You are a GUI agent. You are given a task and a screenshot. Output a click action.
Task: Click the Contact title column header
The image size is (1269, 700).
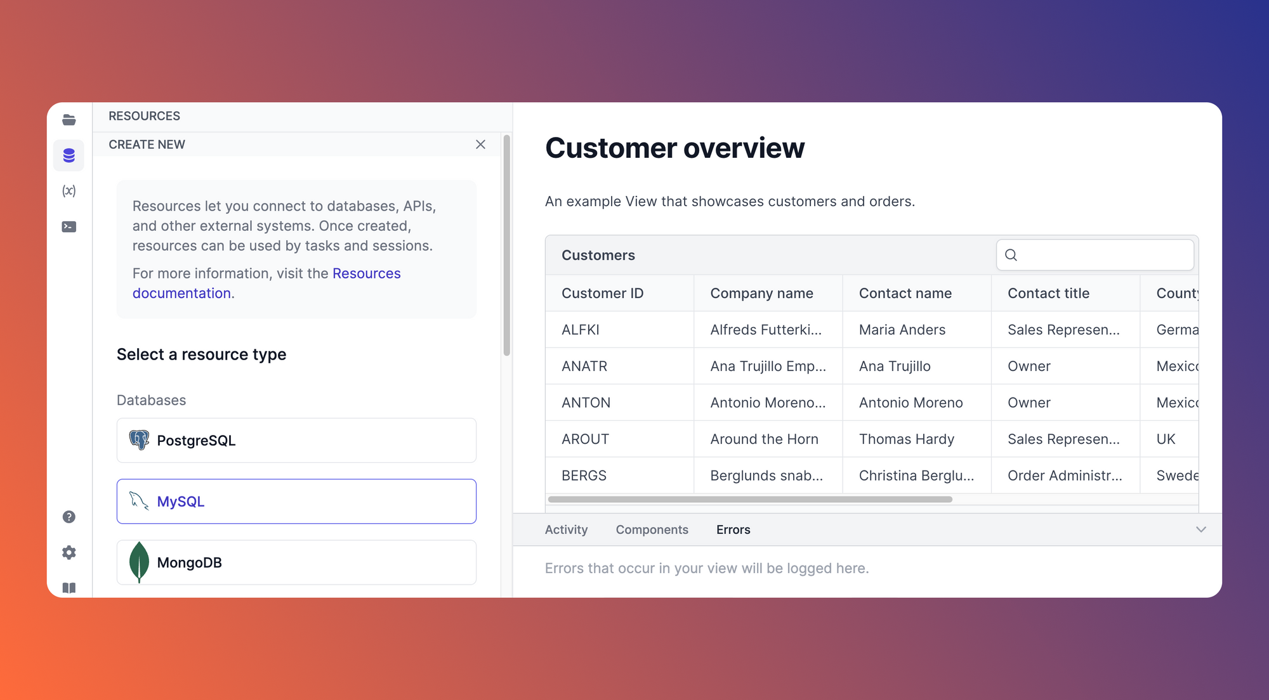click(x=1066, y=293)
